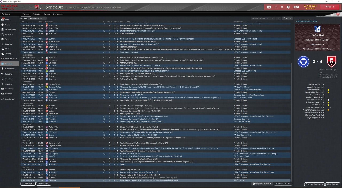Open the Competitions section
Screen dimensions: 342x188
[x=10, y=69]
